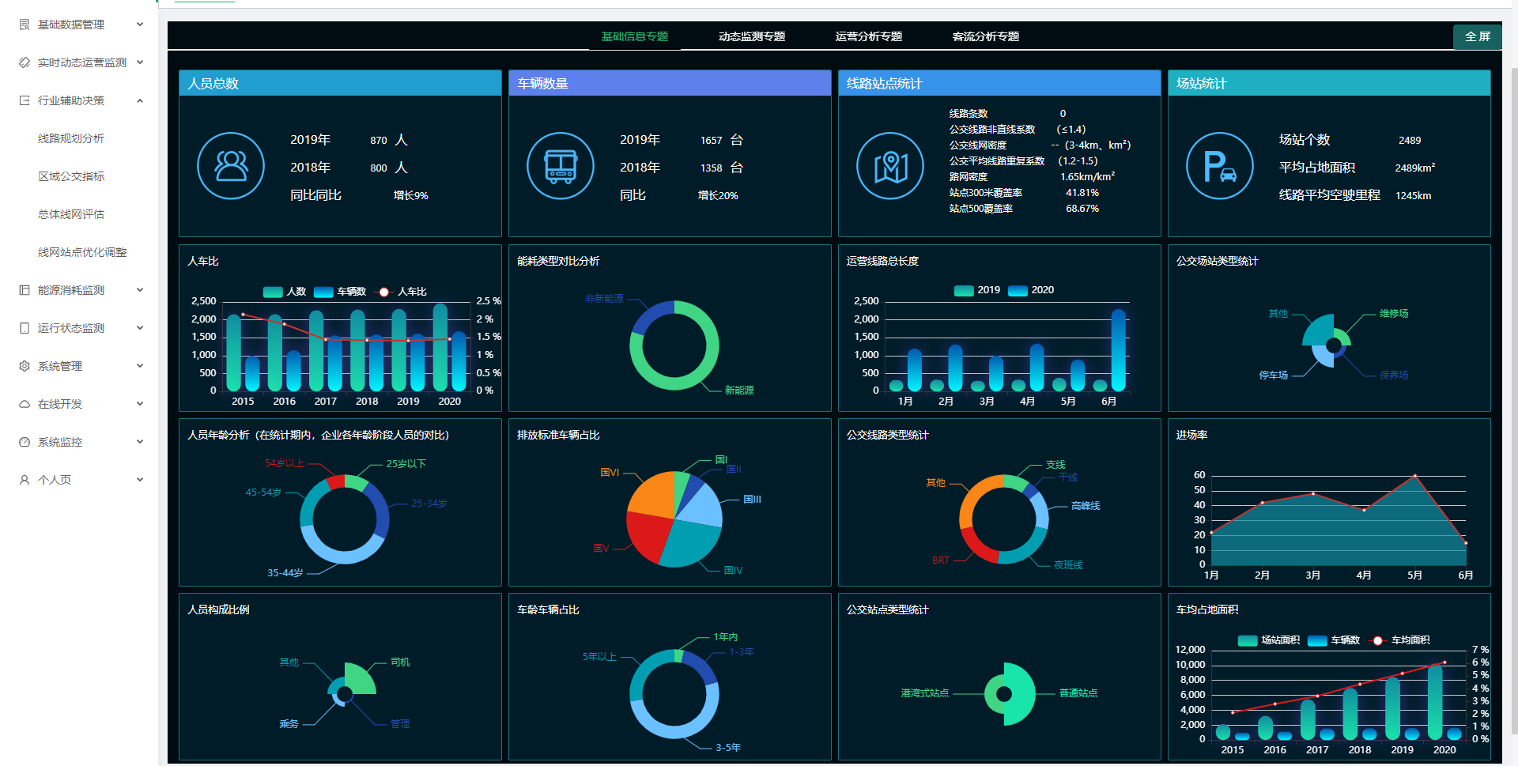Image resolution: width=1518 pixels, height=766 pixels.
Task: Toggle 人数 legend in 人车比 chart
Action: (x=285, y=292)
